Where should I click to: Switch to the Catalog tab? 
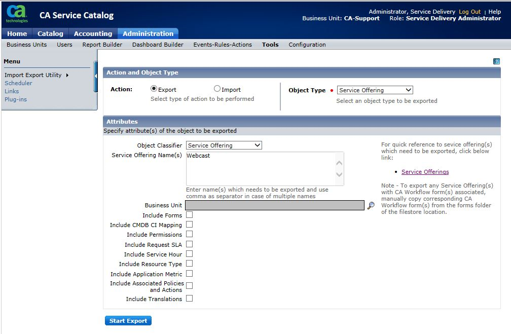(50, 33)
